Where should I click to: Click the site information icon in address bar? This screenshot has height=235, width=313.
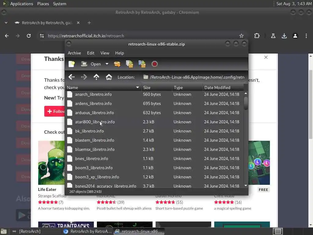pos(42,36)
